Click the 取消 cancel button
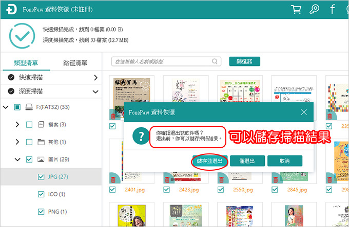 285,161
